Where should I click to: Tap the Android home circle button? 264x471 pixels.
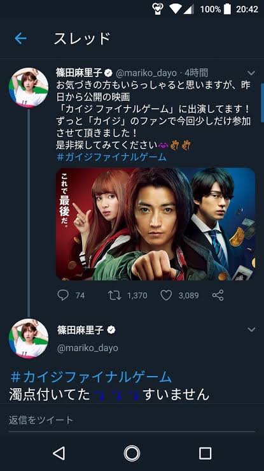[132, 453]
